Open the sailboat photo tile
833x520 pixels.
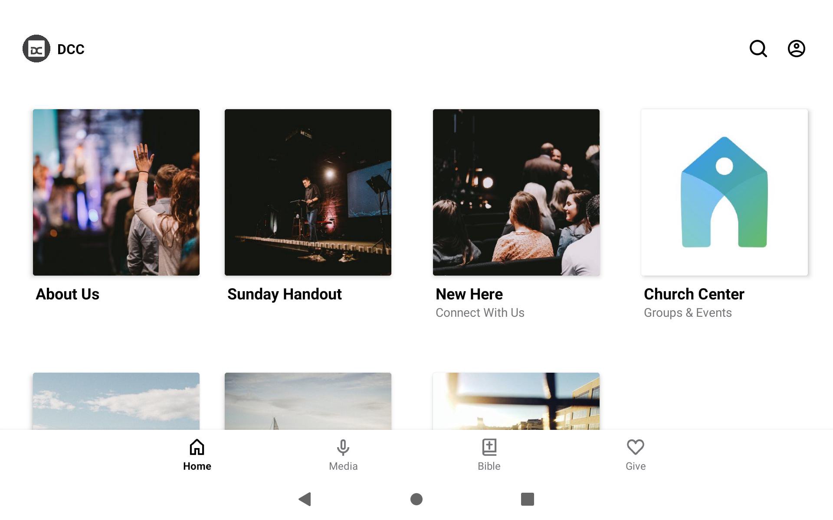308,401
